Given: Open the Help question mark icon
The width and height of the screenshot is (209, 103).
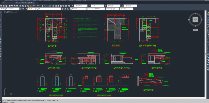Looking at the screenshot, I should coord(69,6).
